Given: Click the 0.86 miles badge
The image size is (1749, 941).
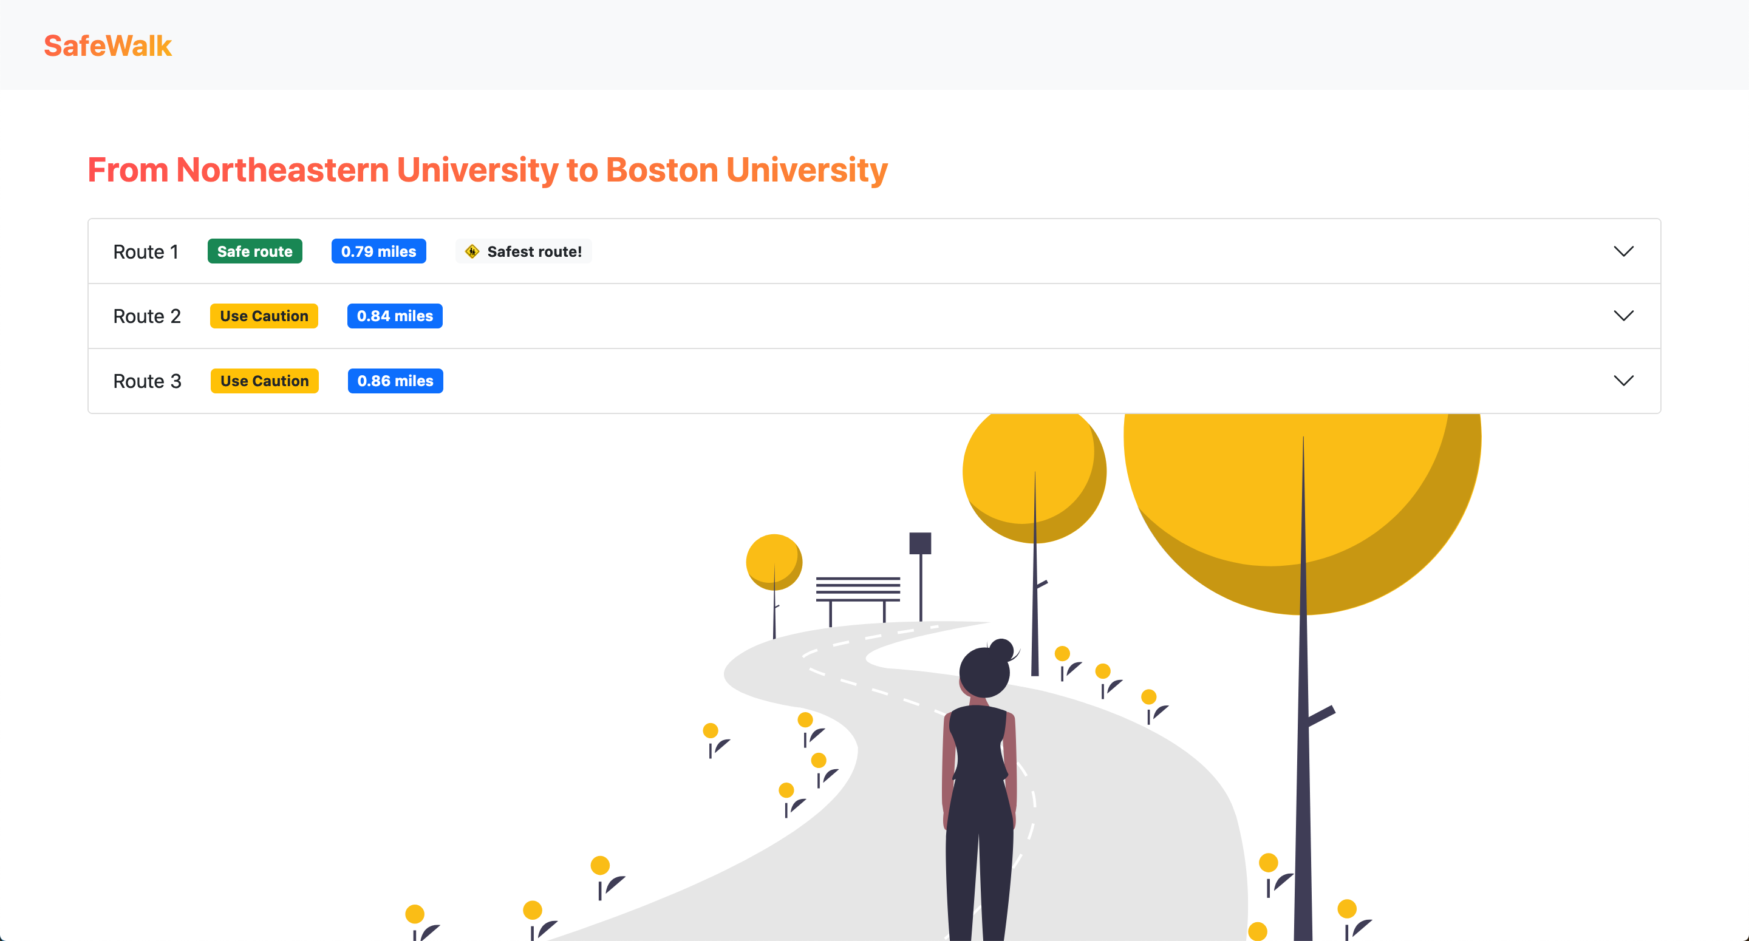Looking at the screenshot, I should pos(395,381).
